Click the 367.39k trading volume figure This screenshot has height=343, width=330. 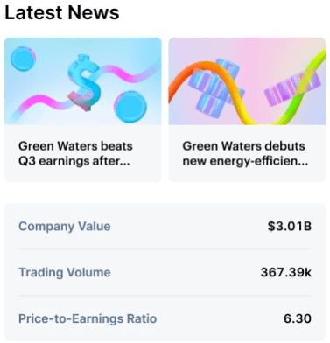(x=286, y=272)
